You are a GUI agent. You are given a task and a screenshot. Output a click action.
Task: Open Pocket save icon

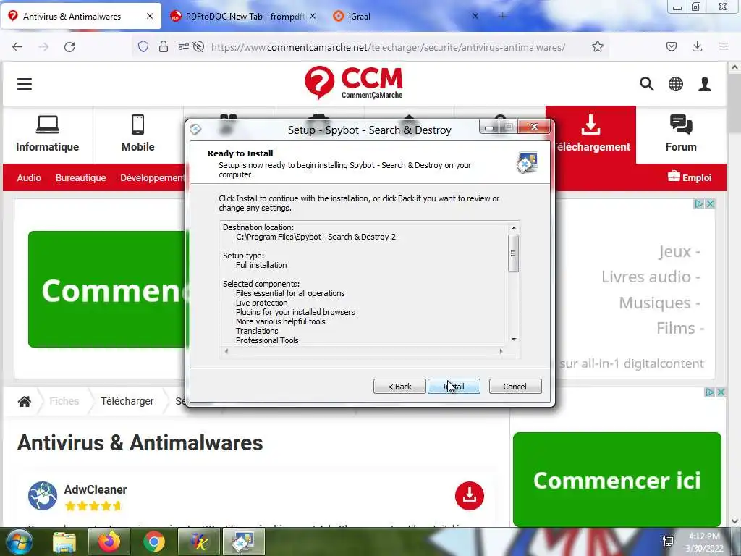(x=672, y=46)
